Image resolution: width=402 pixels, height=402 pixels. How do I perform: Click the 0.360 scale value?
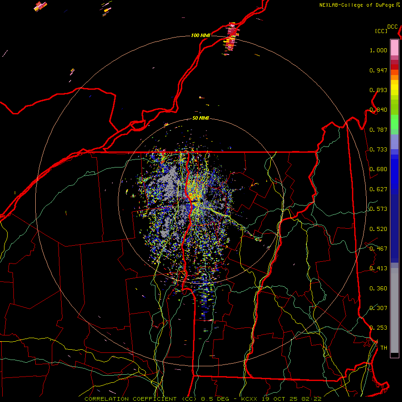378,289
